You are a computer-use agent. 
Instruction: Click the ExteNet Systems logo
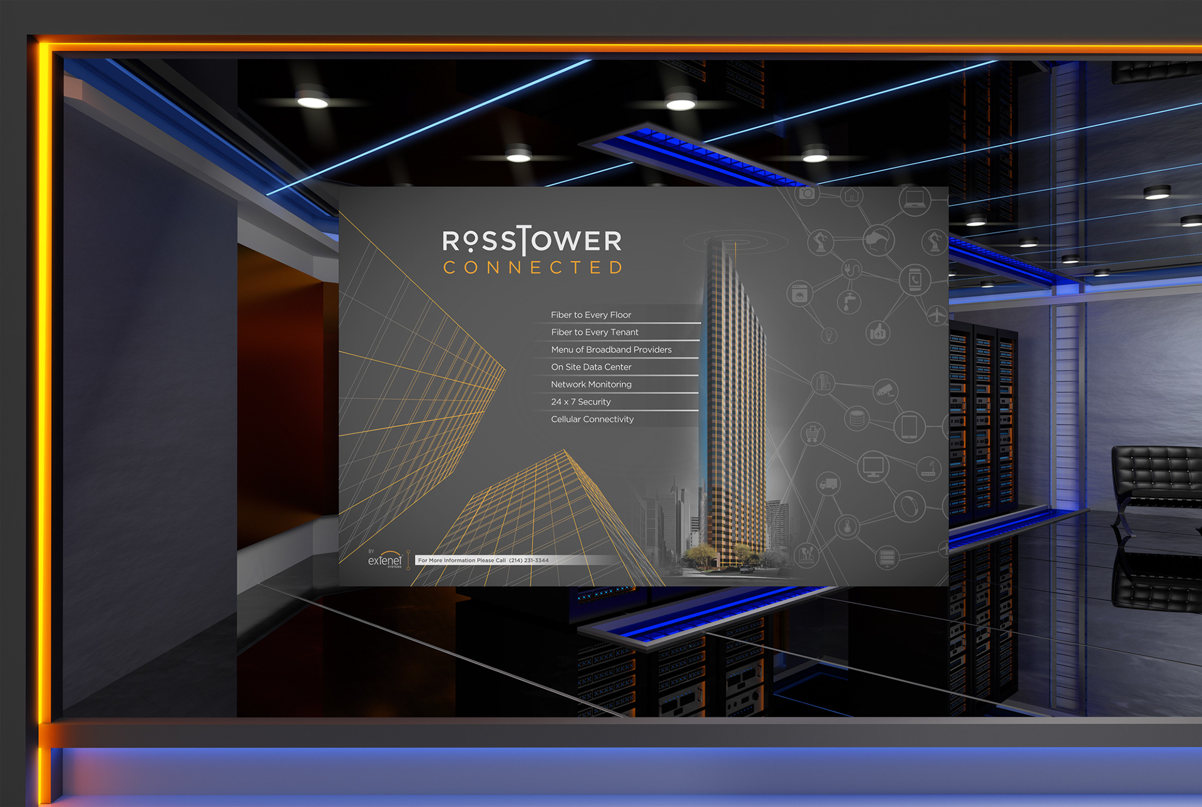[385, 560]
